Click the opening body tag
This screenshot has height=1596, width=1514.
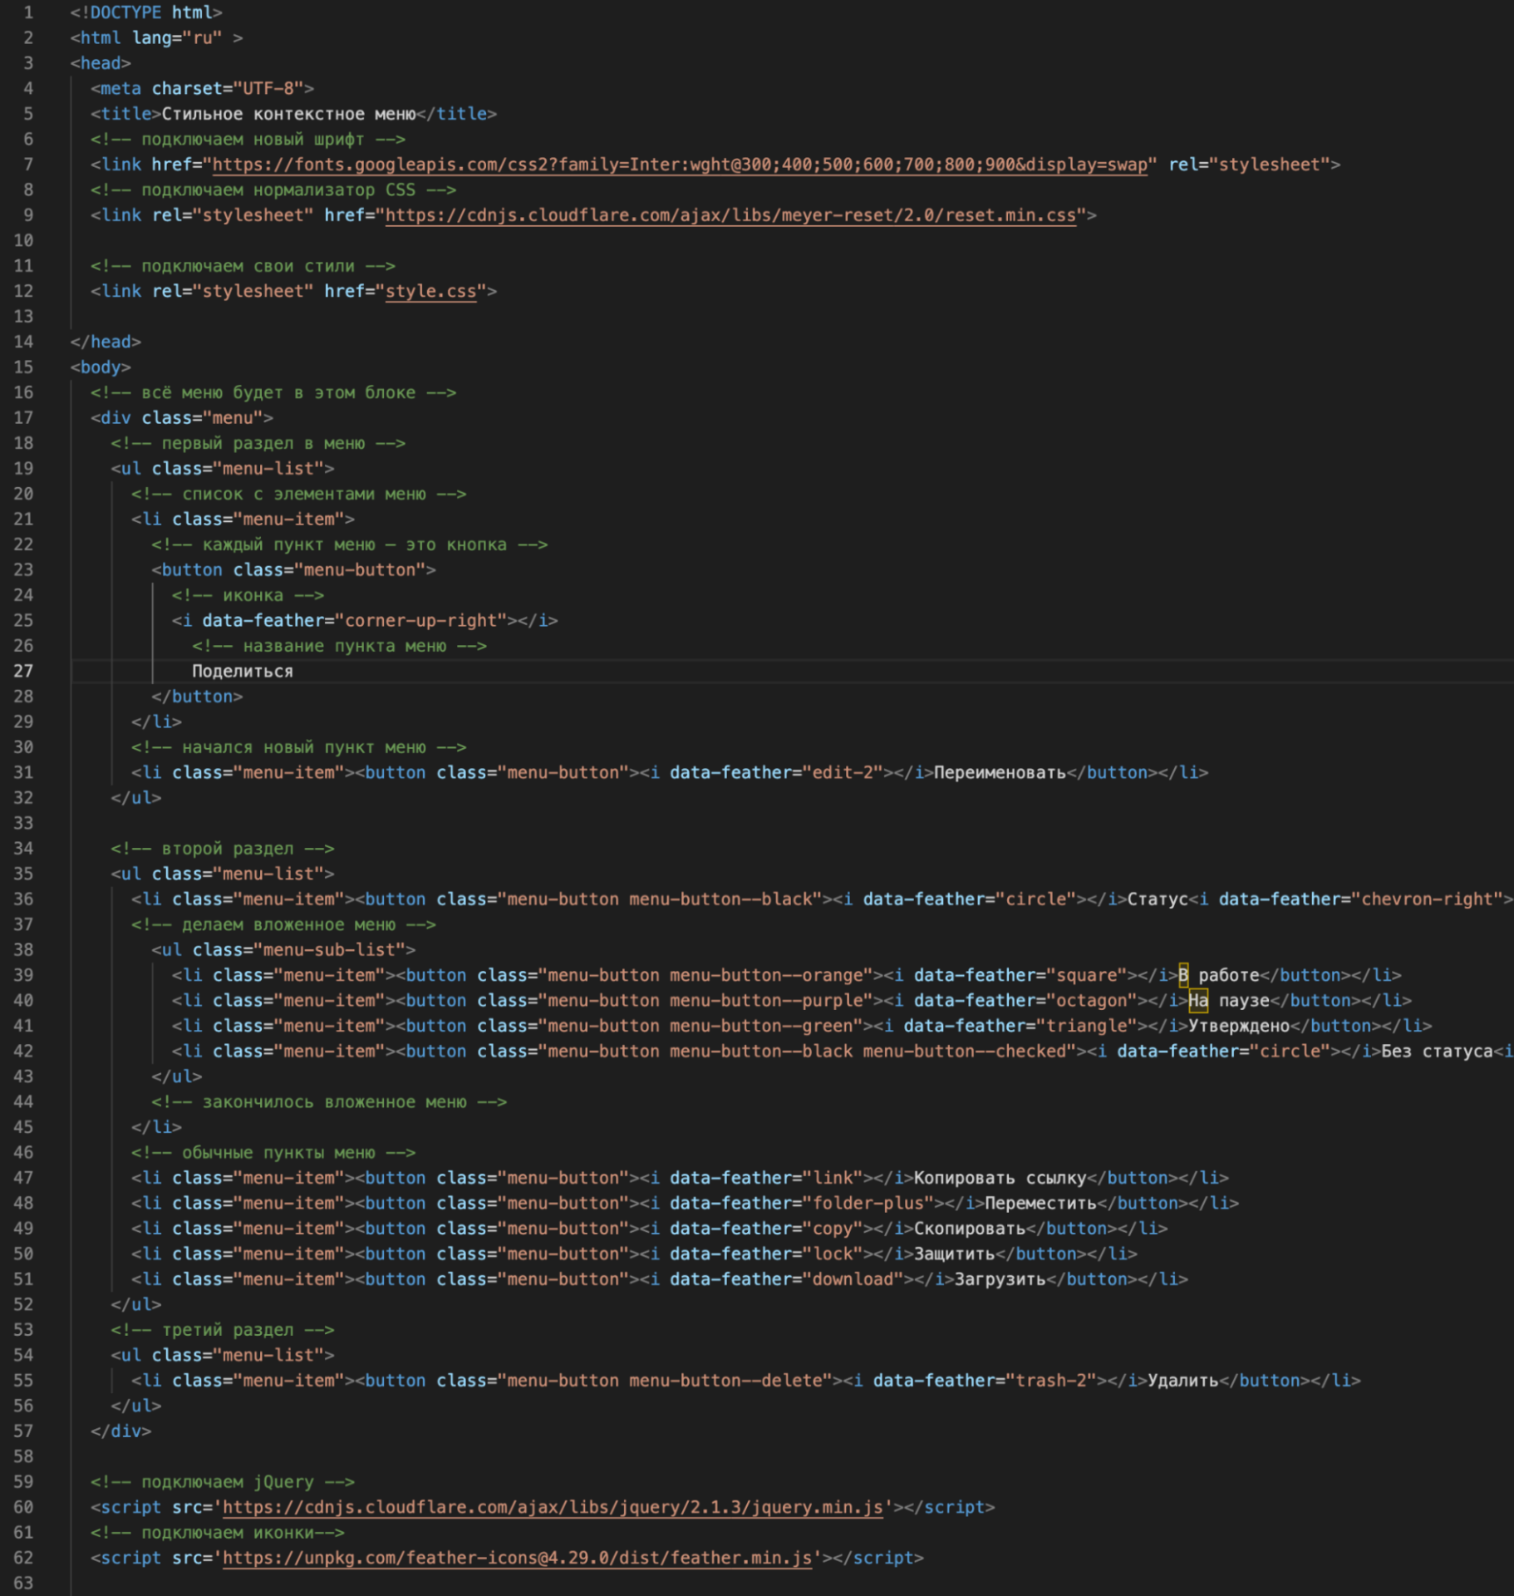click(x=101, y=367)
